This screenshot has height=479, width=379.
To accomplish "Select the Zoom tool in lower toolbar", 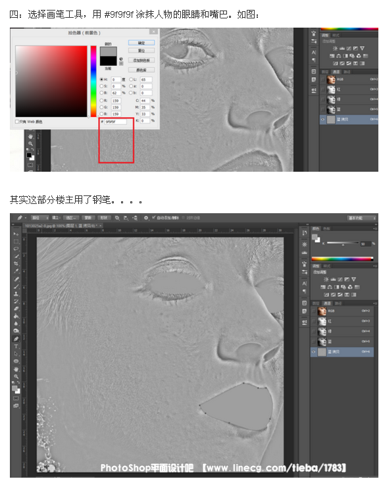I will pos(16,376).
